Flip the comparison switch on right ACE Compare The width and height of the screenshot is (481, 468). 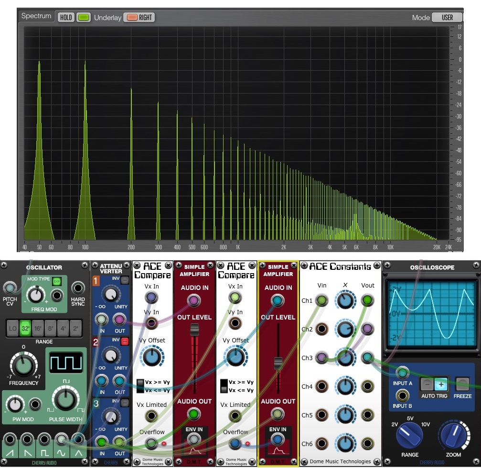[x=224, y=386]
